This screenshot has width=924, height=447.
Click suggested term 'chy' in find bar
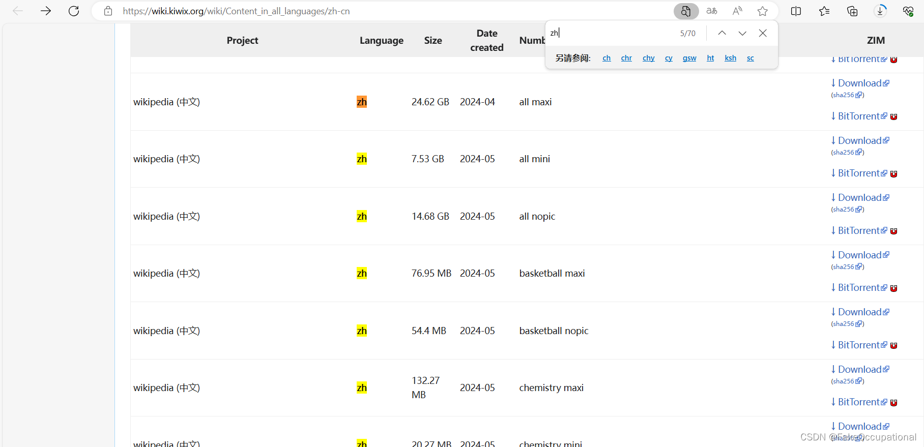click(648, 58)
